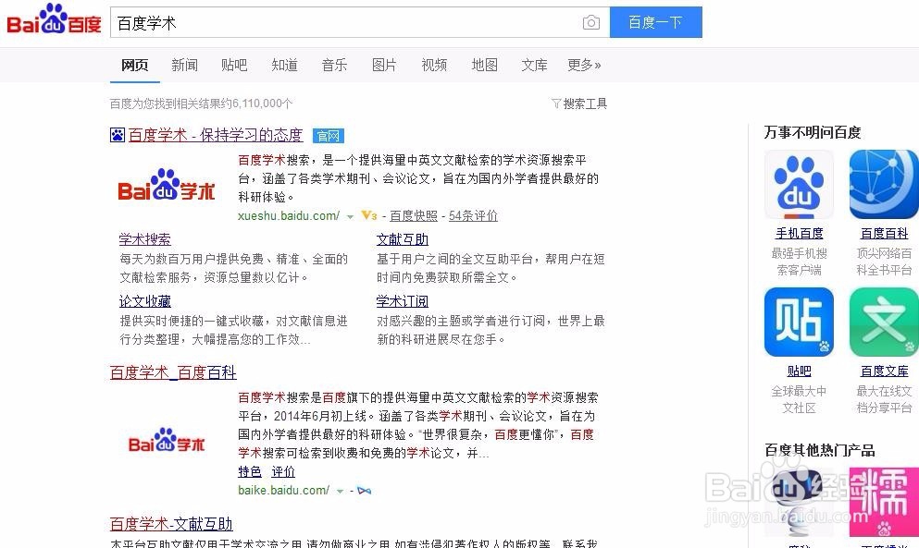Image resolution: width=919 pixels, height=548 pixels.
Task: Click the 百度百科 app icon
Action: 884,185
